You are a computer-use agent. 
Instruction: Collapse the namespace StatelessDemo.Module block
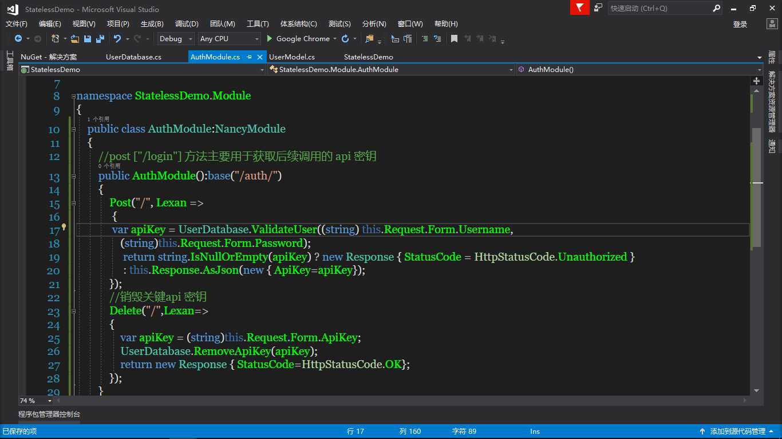point(73,96)
